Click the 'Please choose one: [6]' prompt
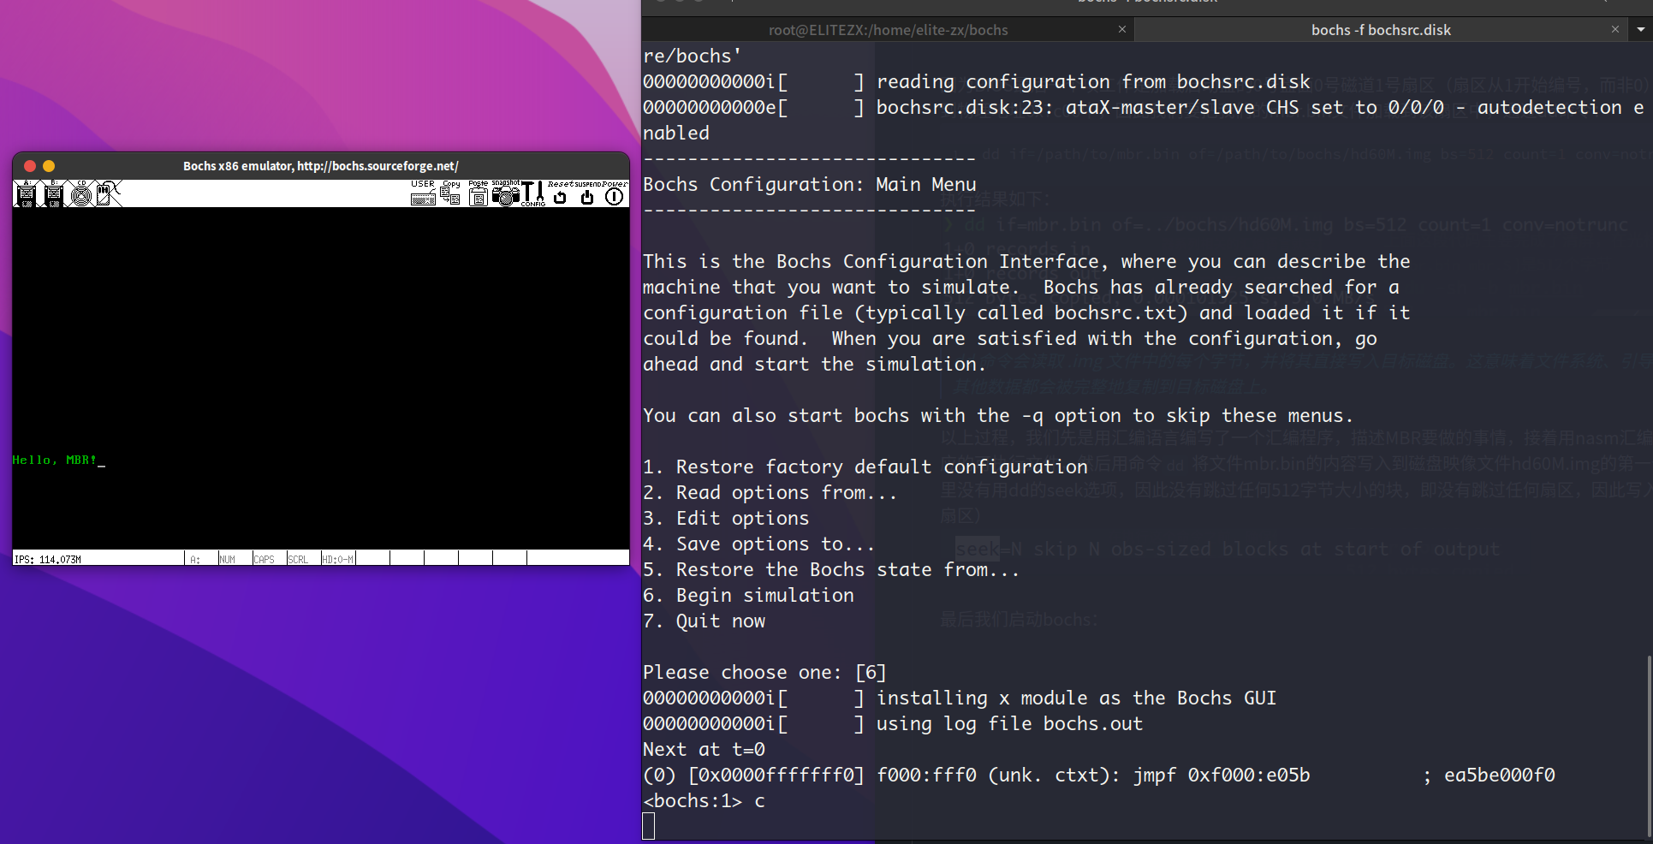 (x=764, y=672)
